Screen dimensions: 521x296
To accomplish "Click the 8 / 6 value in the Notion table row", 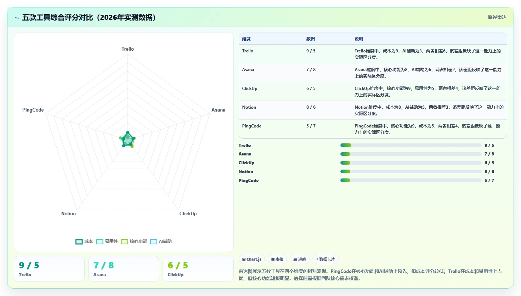I will pos(311,107).
